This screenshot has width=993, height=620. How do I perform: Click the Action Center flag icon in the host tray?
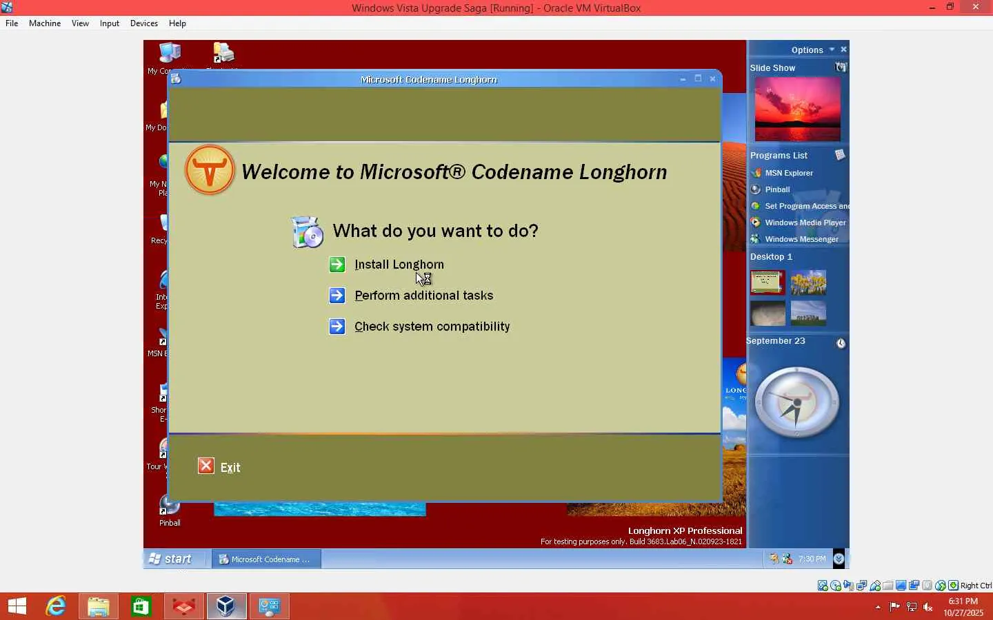click(894, 607)
